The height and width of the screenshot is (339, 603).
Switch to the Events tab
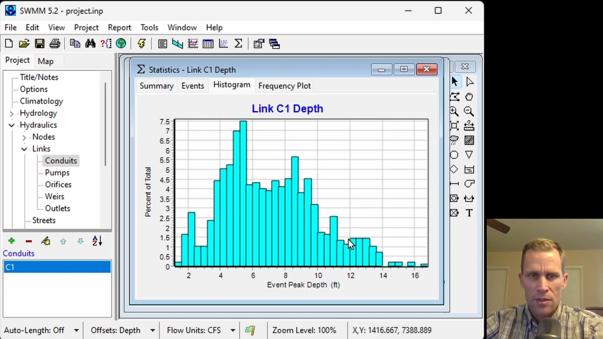tap(193, 86)
